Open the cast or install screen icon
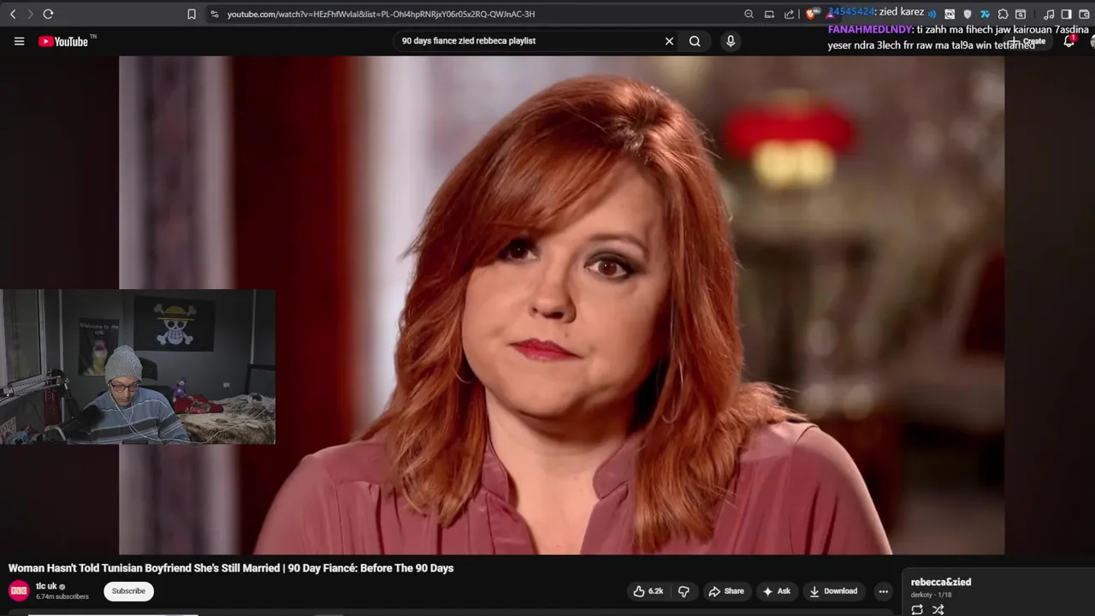1095x616 pixels. (x=769, y=15)
